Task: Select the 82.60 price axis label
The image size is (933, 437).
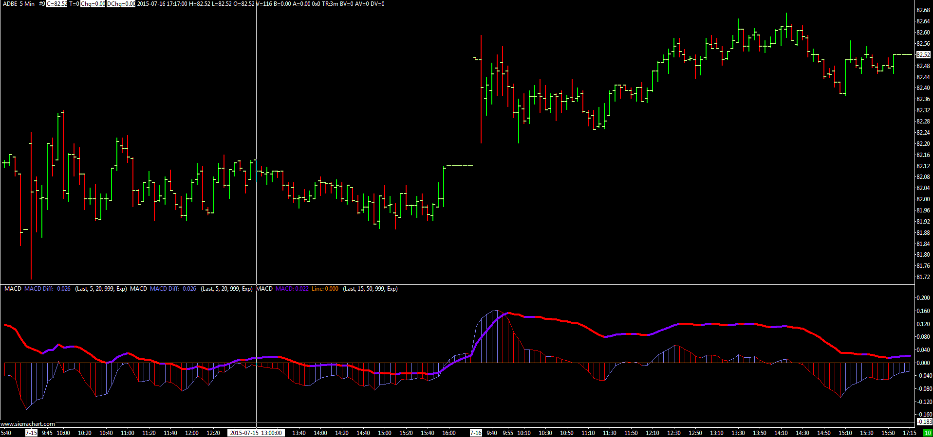Action: pyautogui.click(x=923, y=33)
